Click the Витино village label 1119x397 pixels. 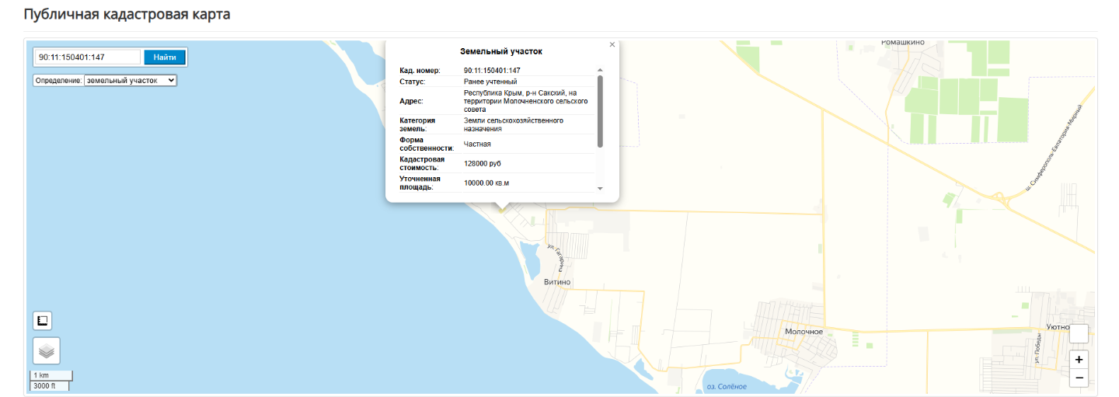(x=557, y=282)
